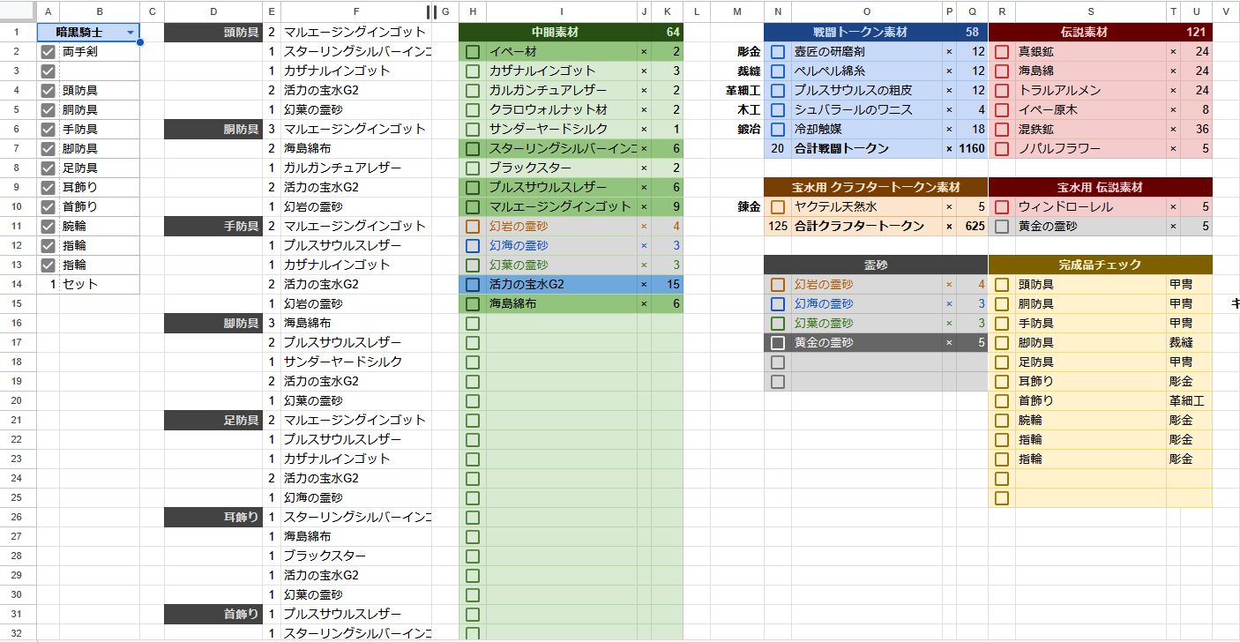
Task: Check the 活力の宝水G2 box in the blue row
Action: pos(473,285)
